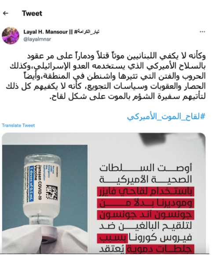Click the unhighlighted أوصت السلطات headline line
212x255 pixels.
pos(146,168)
